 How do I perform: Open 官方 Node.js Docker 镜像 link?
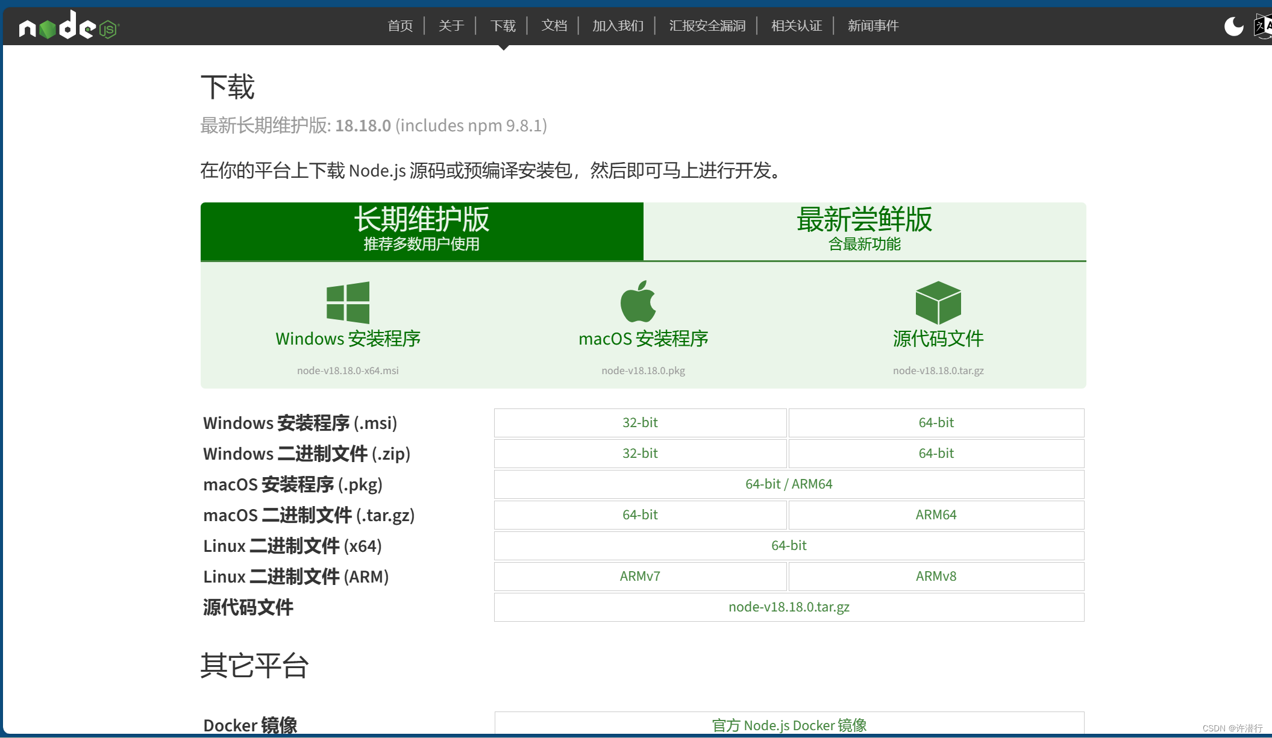789,725
